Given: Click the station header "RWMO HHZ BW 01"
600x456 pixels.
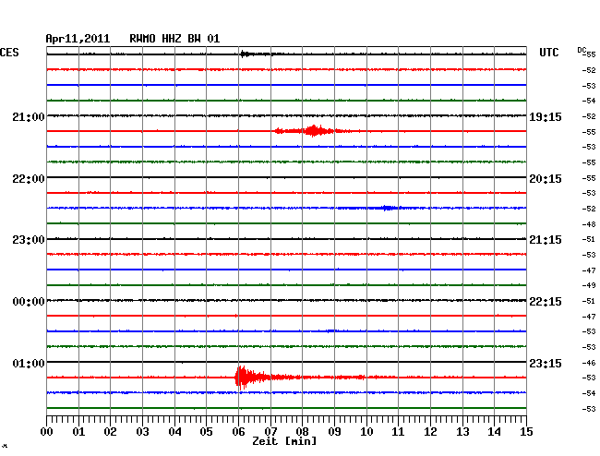Looking at the screenshot, I should pyautogui.click(x=174, y=39).
